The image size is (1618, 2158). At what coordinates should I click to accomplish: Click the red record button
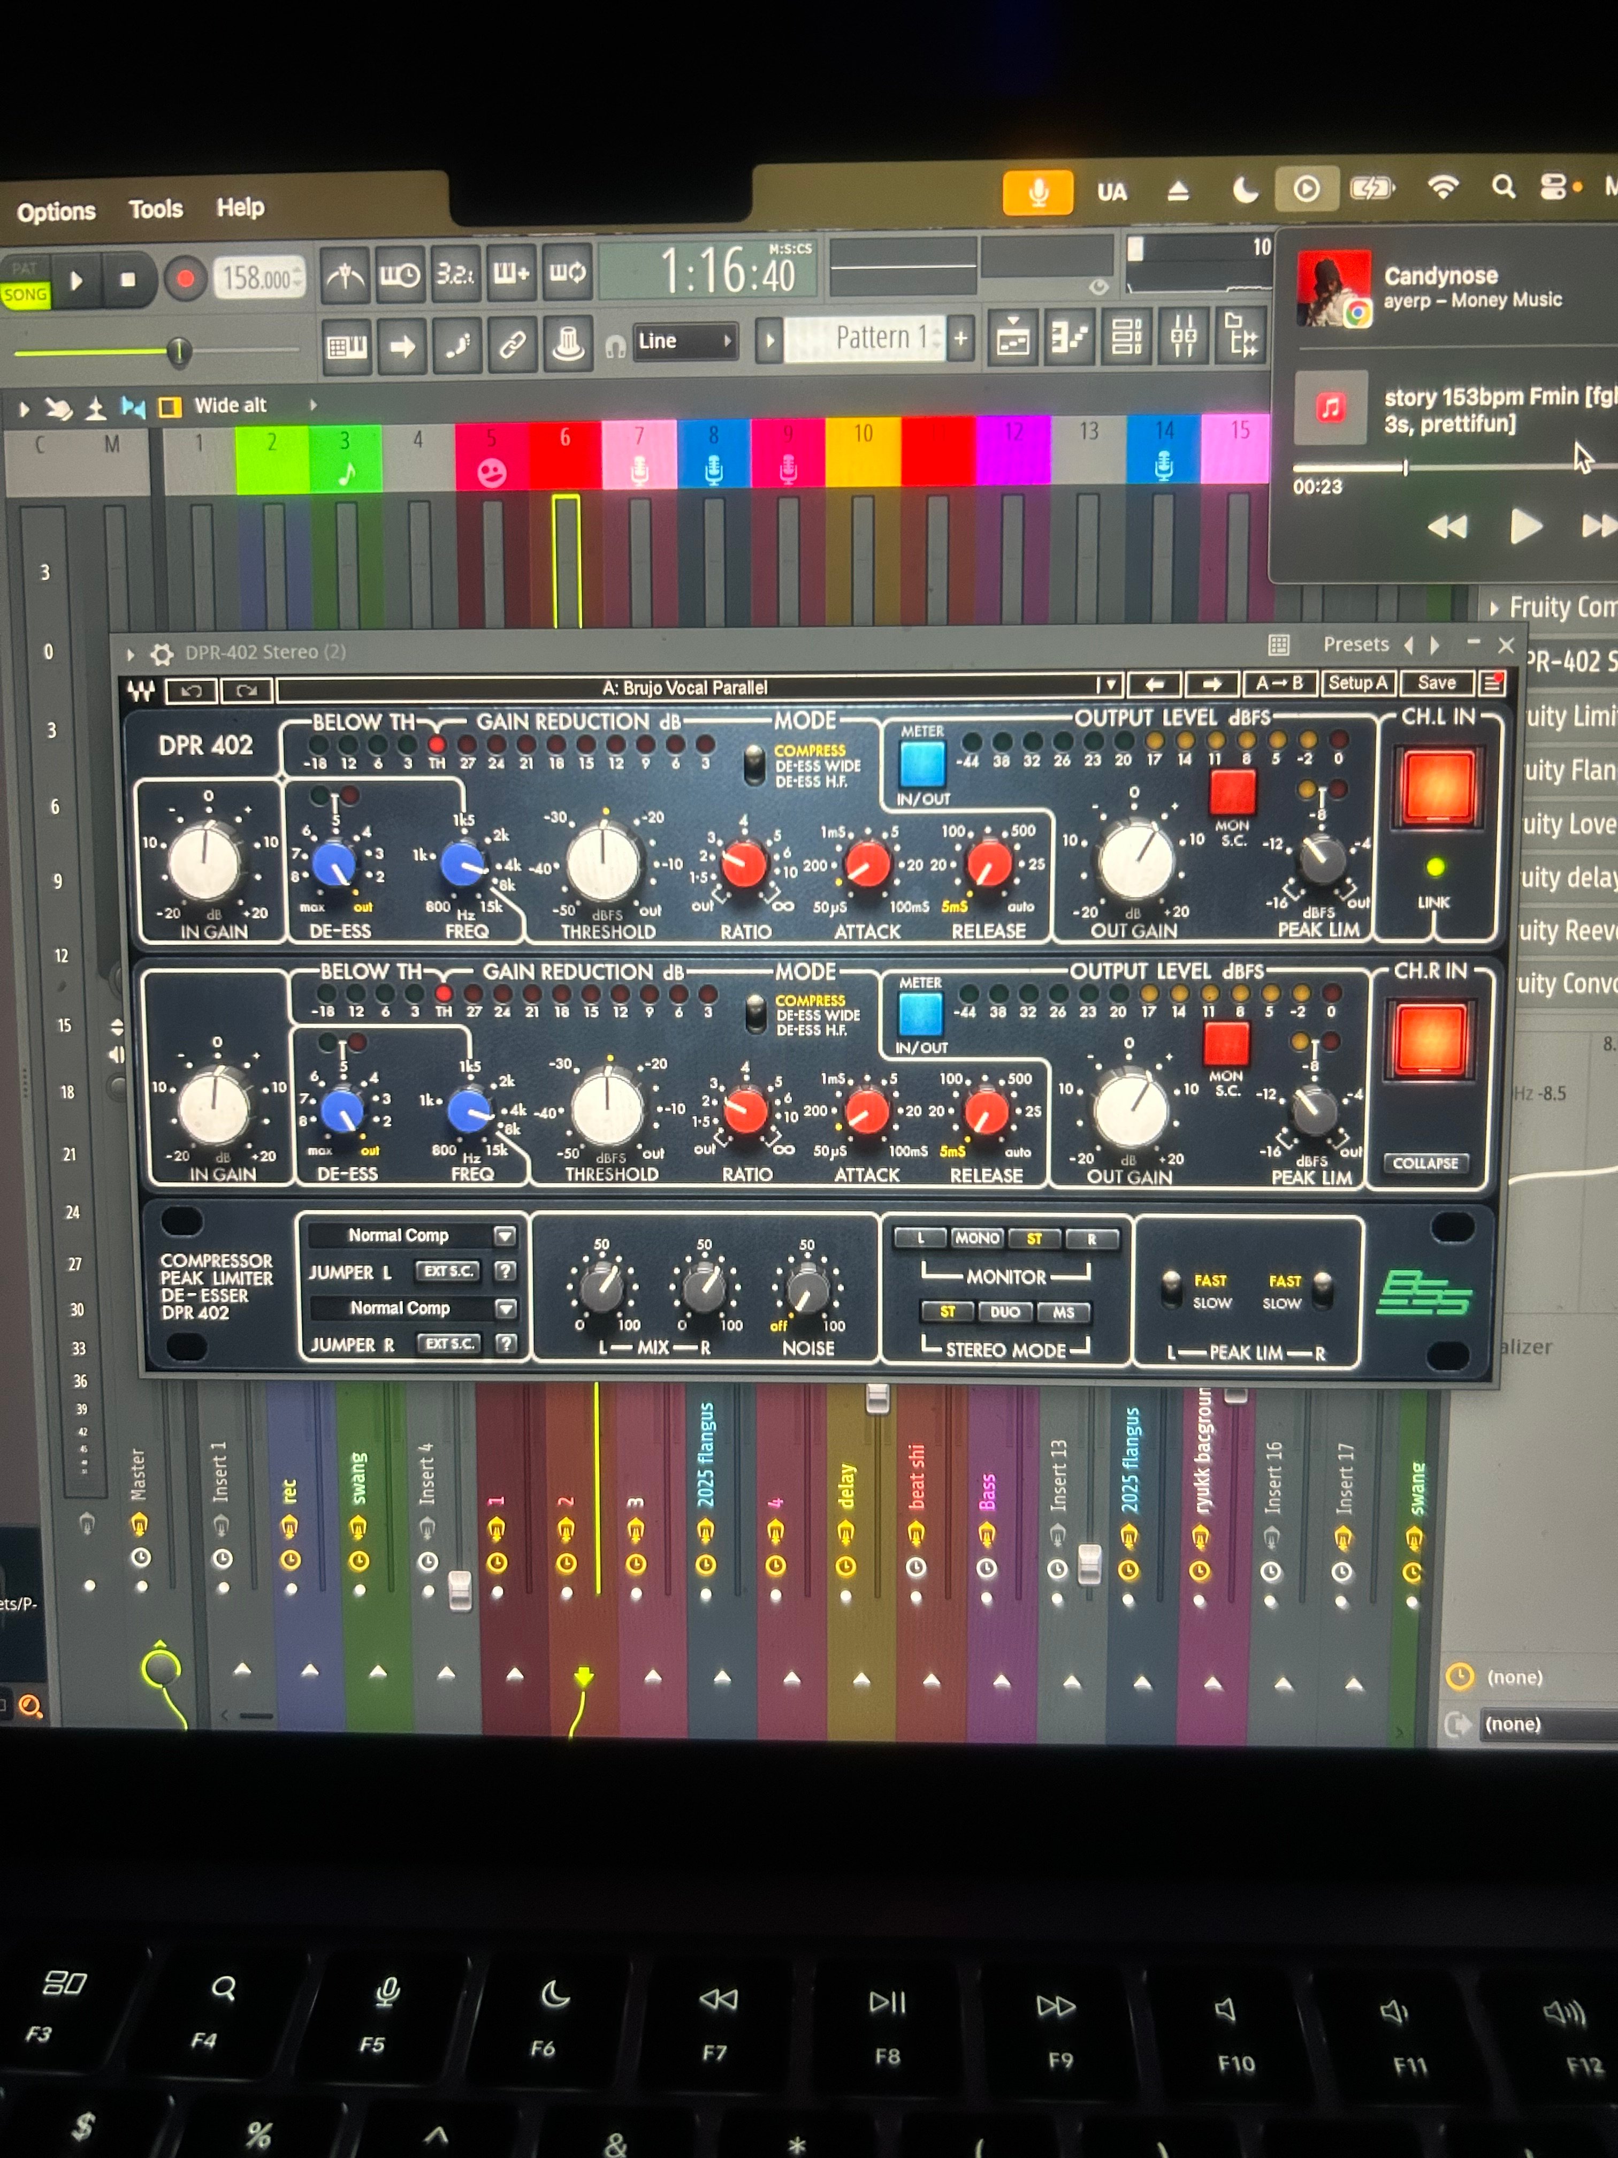pos(185,280)
